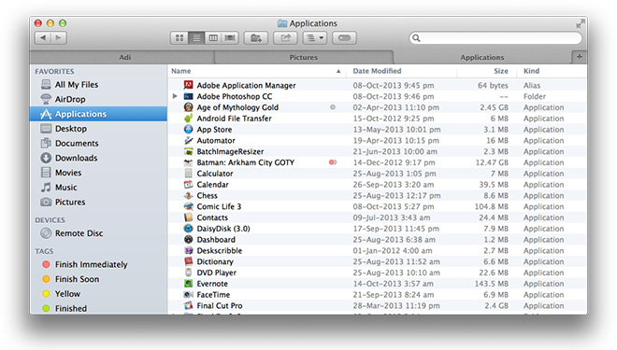Select the Final Cut Pro icon

point(189,305)
